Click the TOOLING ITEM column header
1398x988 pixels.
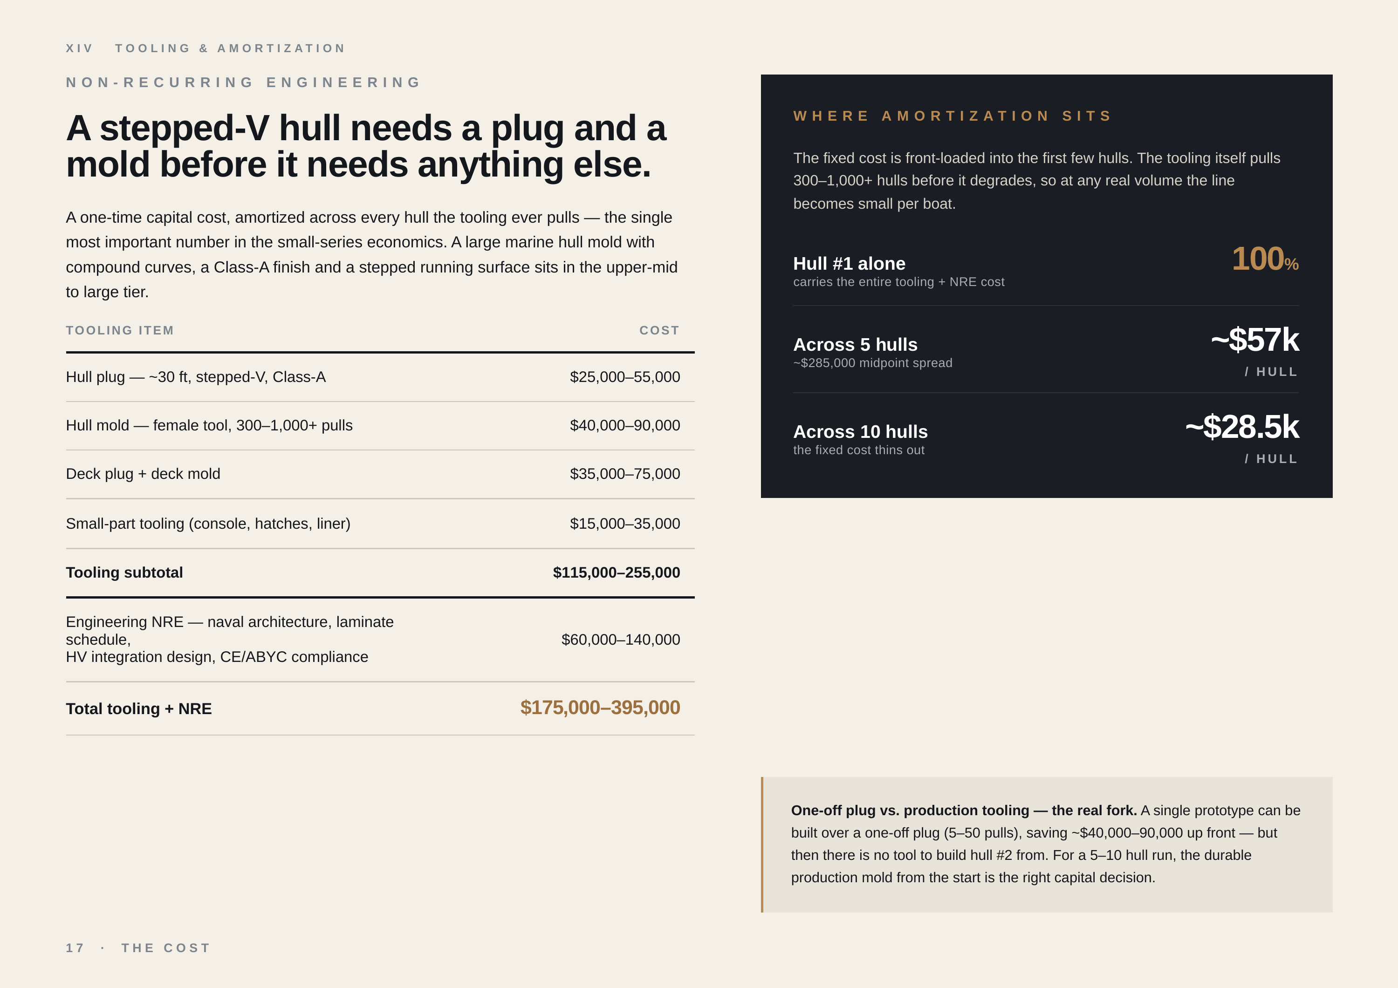(120, 331)
